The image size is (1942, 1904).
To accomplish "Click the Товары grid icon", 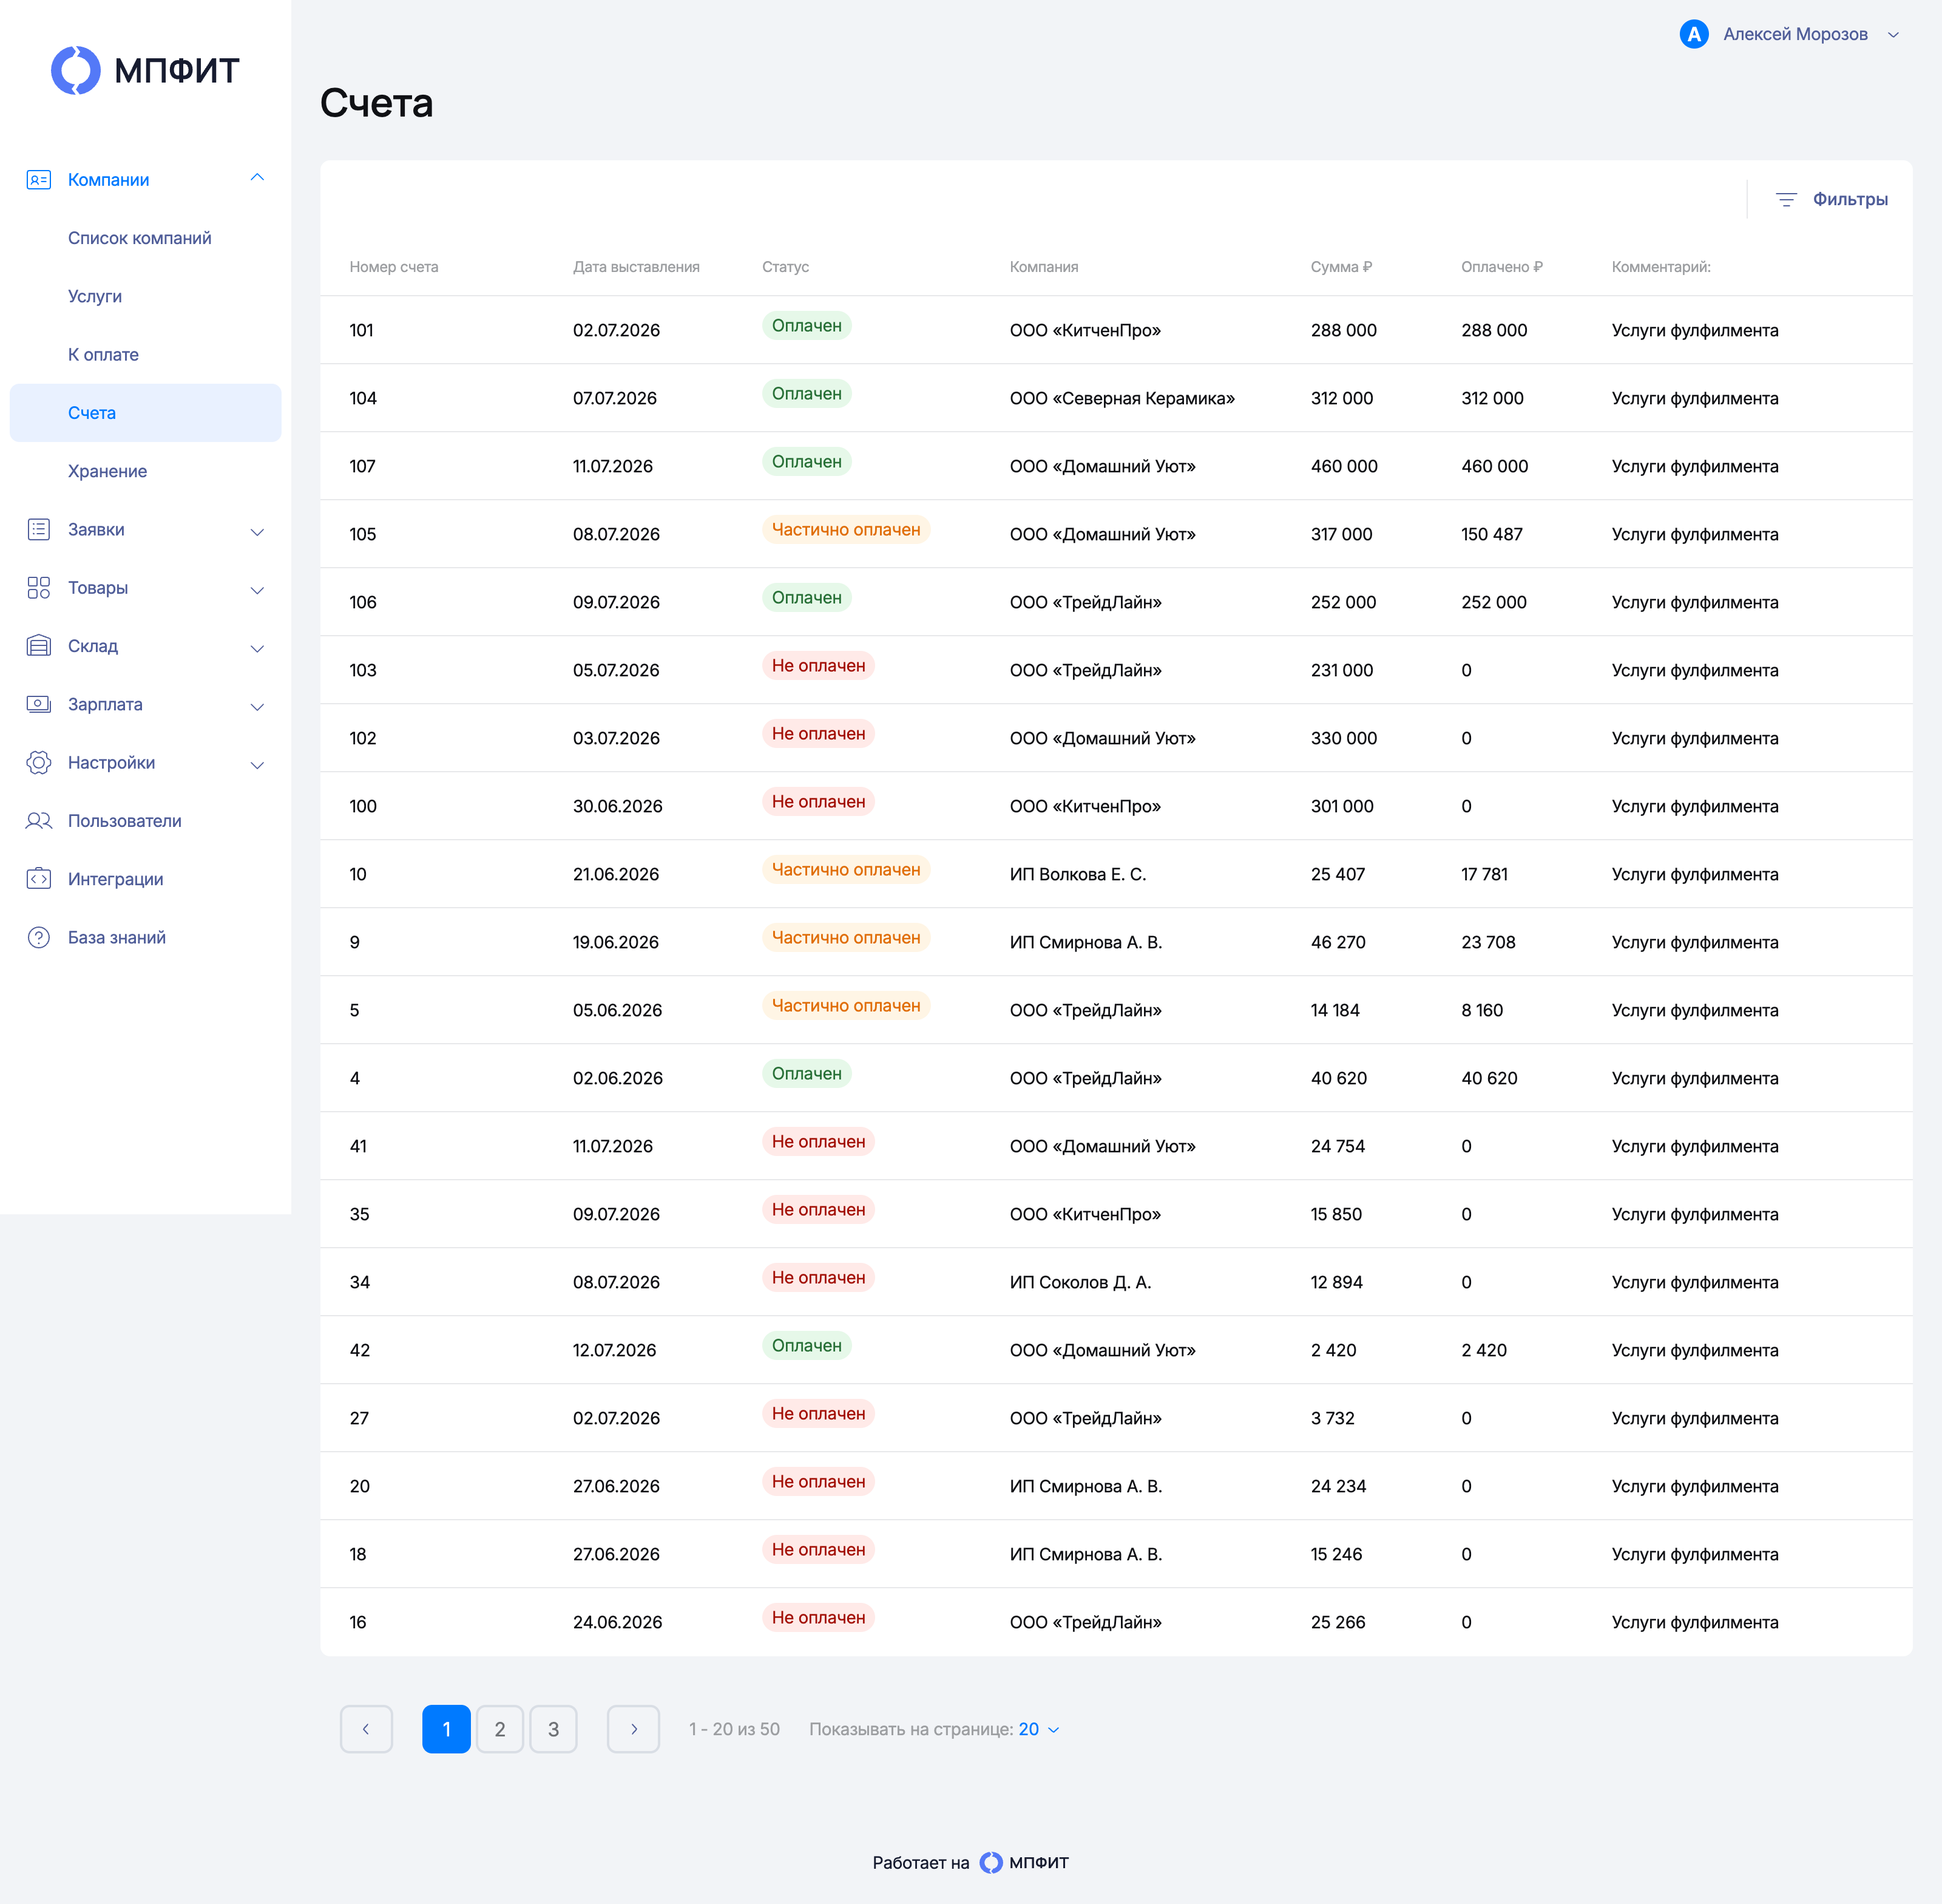I will click(x=38, y=588).
